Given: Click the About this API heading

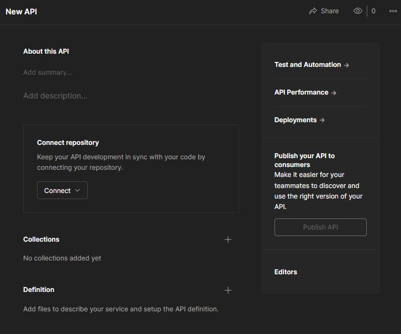Looking at the screenshot, I should (x=46, y=51).
